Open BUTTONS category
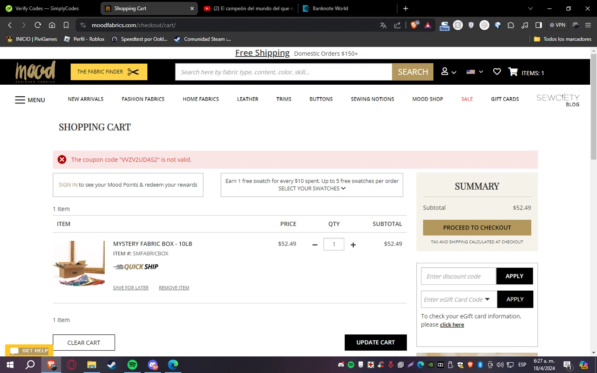The width and height of the screenshot is (597, 373). [321, 99]
